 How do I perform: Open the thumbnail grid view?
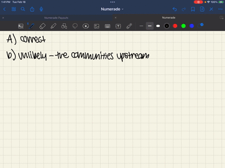(x=14, y=9)
